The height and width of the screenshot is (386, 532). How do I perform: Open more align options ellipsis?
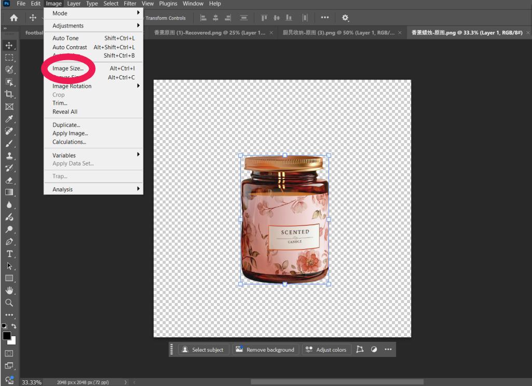click(325, 17)
